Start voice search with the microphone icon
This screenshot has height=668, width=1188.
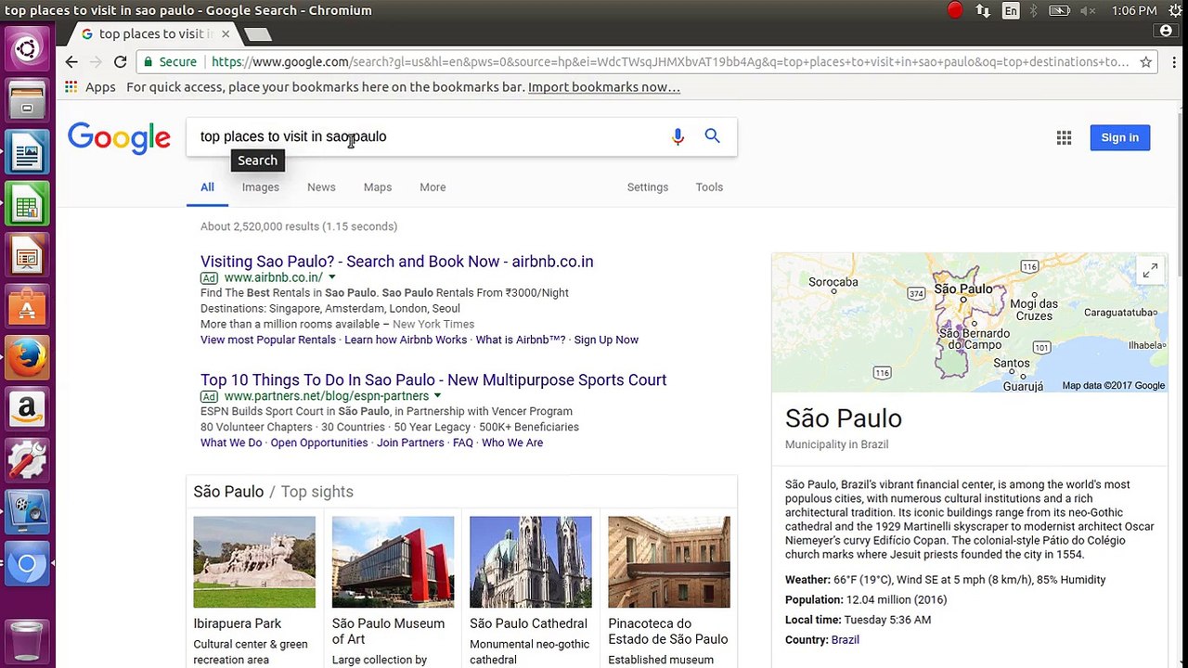click(678, 136)
